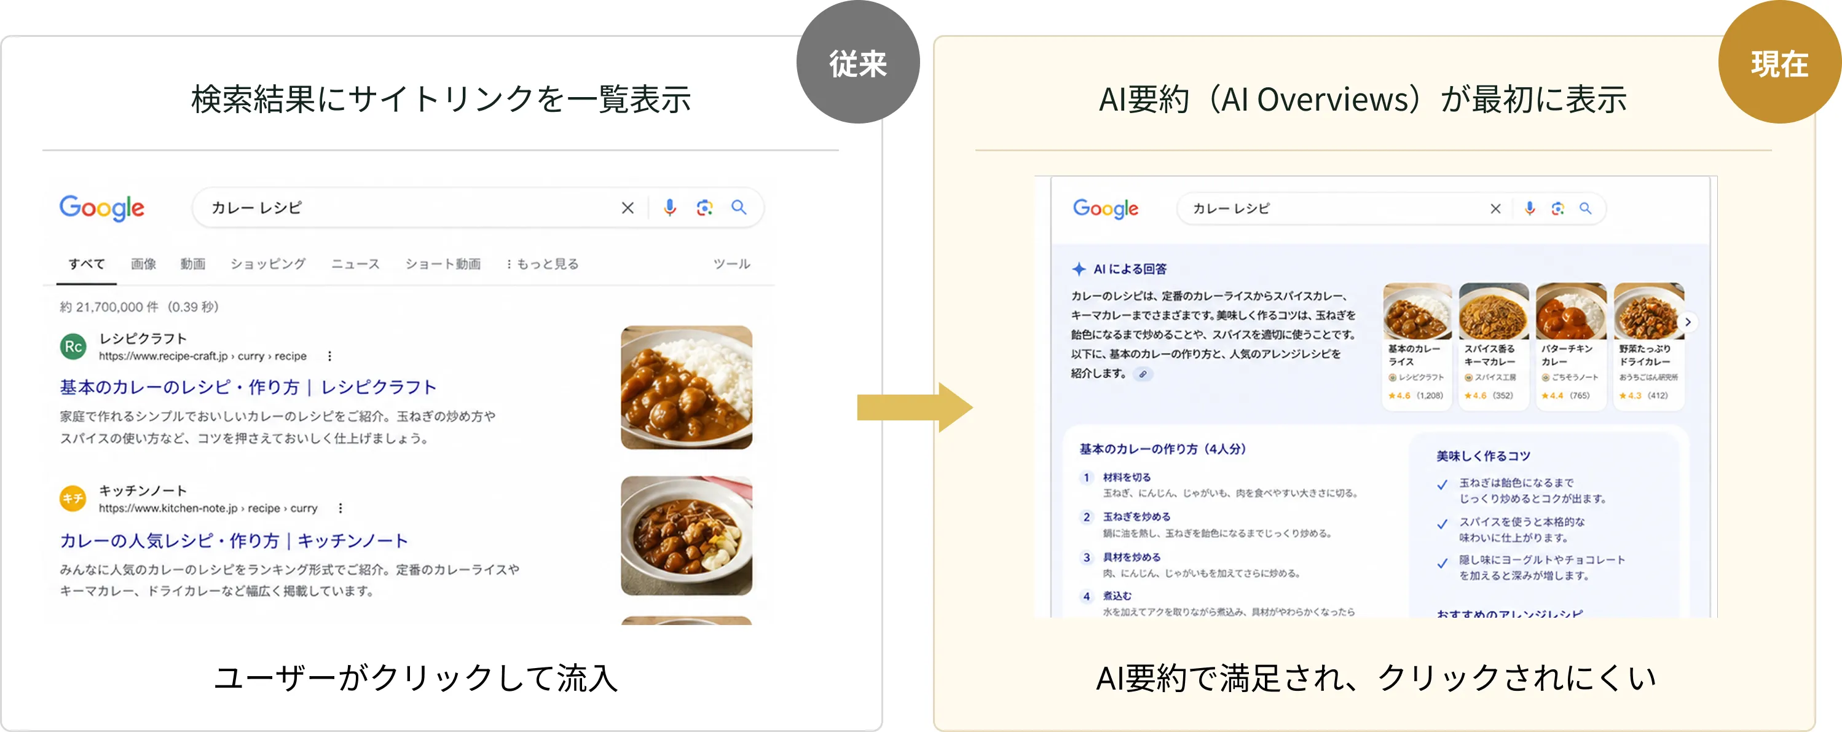
Task: Click the tip about 玉ねぎは飴色になるまで
Action: pyautogui.click(x=1522, y=490)
